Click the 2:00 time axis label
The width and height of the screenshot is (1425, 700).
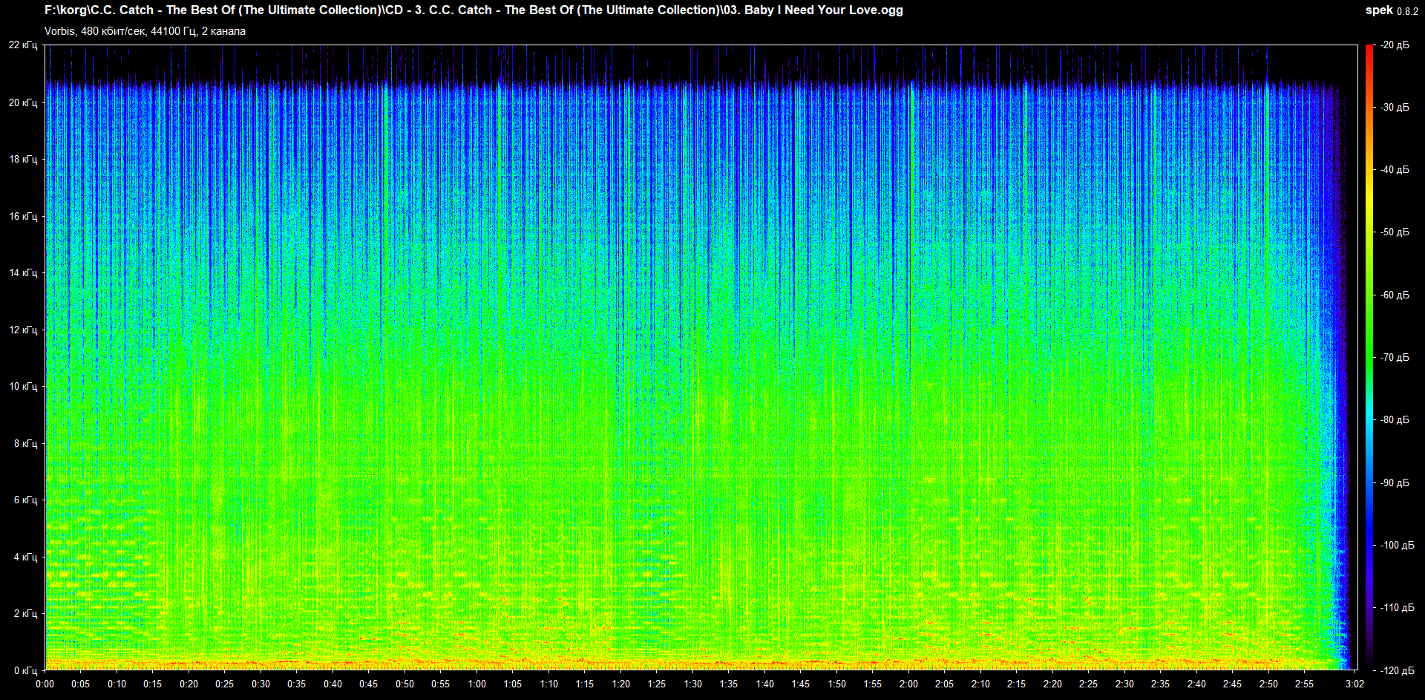(x=908, y=684)
